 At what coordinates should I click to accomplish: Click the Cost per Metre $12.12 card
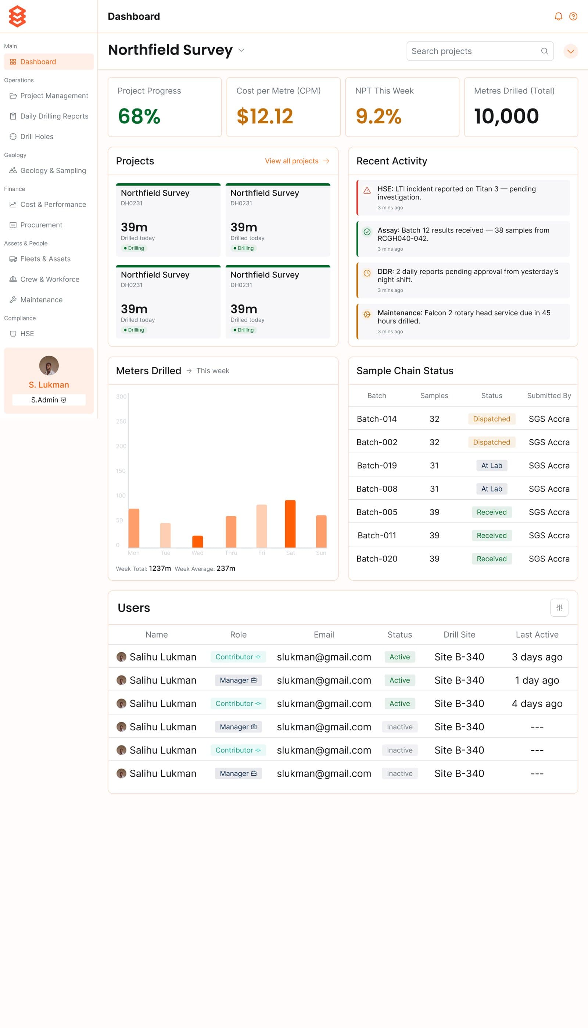tap(283, 107)
